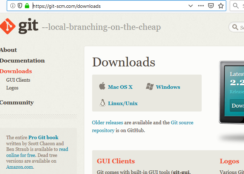Open the Older releases link
The height and width of the screenshot is (174, 244).
107,123
